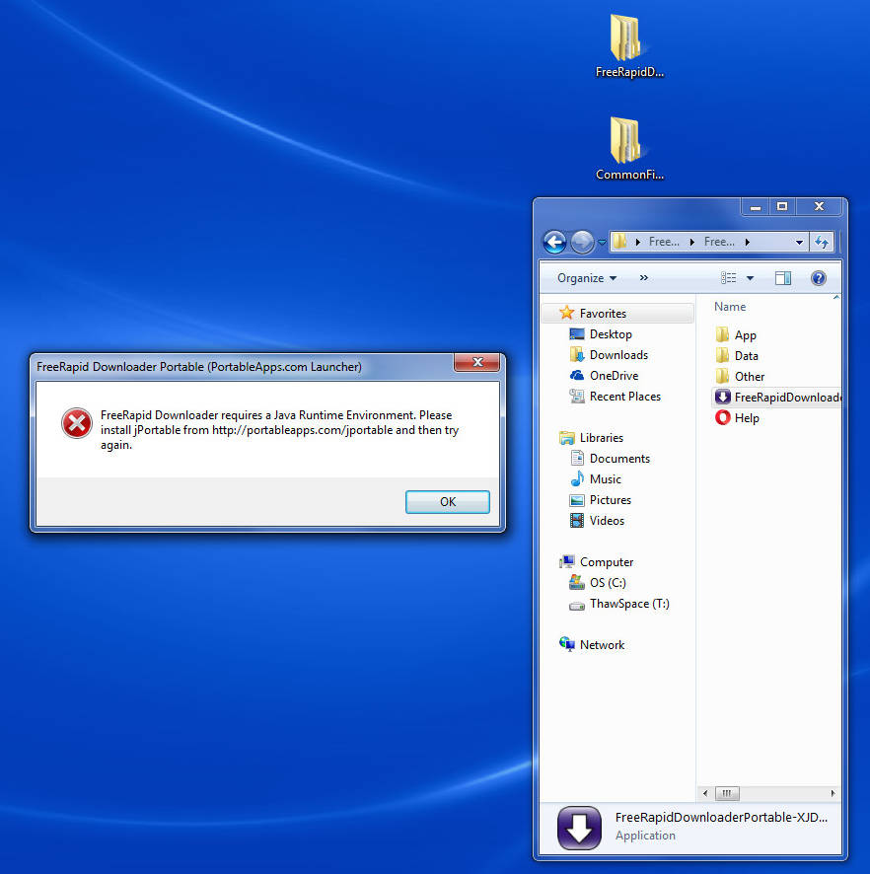Click the address bar folder icon

[x=619, y=242]
